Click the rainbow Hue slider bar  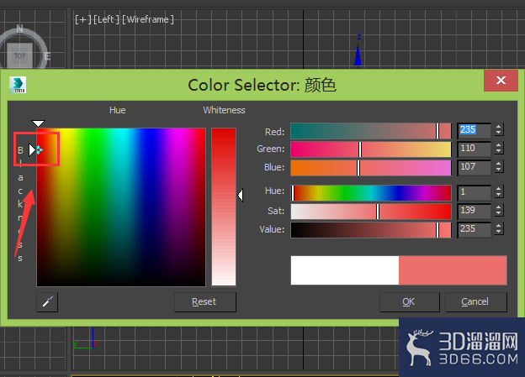pos(371,193)
